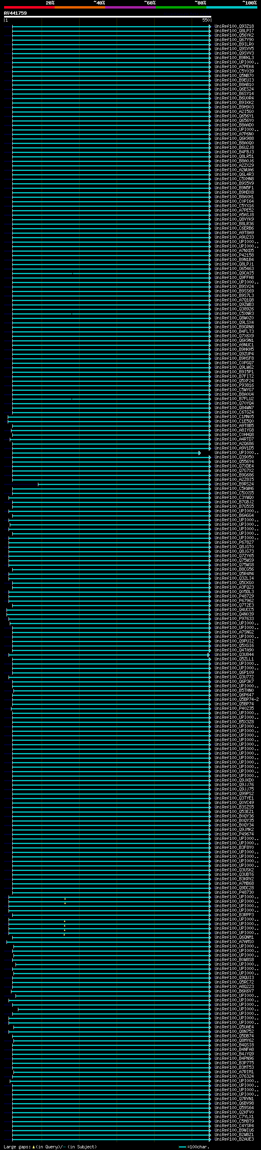Select label UniRef100_B9N5F1
Viewport: 261px width, 1150px height.
234,188
